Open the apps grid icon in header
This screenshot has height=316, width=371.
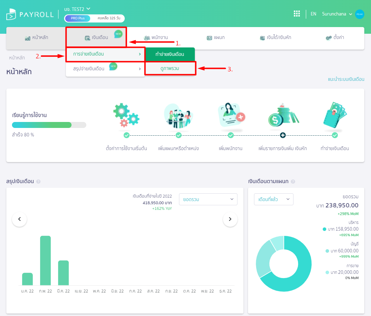point(297,14)
